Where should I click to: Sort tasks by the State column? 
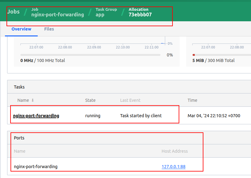(90, 100)
